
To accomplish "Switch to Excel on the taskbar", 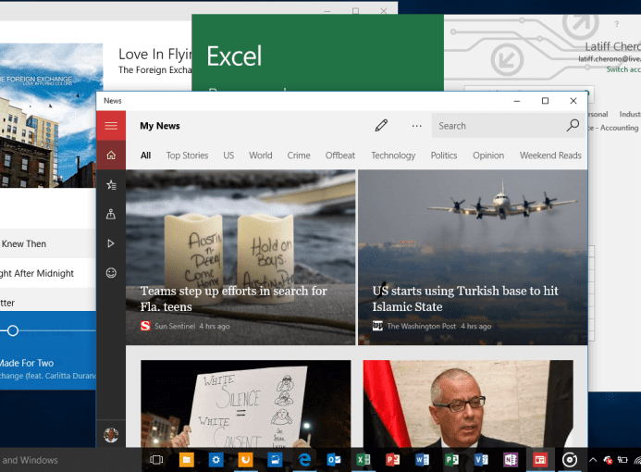I will pyautogui.click(x=363, y=460).
